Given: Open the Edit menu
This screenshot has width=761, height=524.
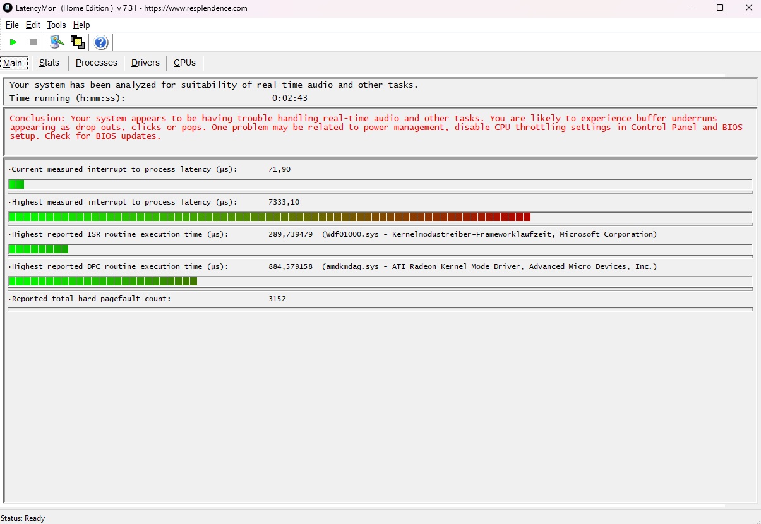Looking at the screenshot, I should coord(33,25).
